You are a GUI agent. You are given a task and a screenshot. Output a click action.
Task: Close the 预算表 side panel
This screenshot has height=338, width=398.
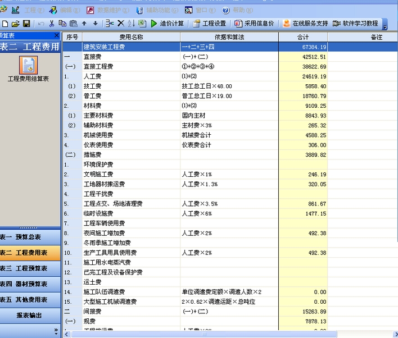point(57,35)
